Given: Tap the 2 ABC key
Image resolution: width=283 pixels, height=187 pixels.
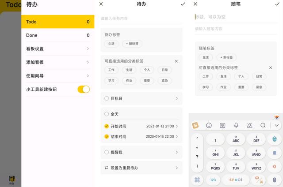Looking at the screenshot, I should pyautogui.click(x=236, y=139).
